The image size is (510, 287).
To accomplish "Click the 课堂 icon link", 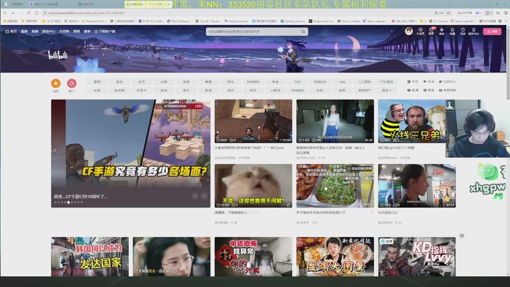I will [x=428, y=90].
